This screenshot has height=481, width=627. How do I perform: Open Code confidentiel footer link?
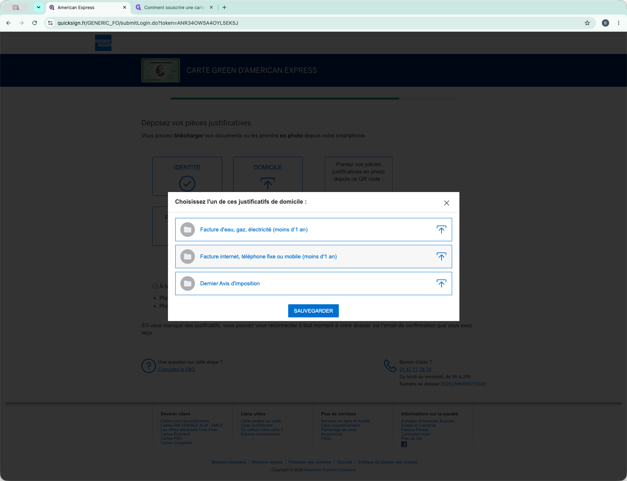(x=256, y=425)
